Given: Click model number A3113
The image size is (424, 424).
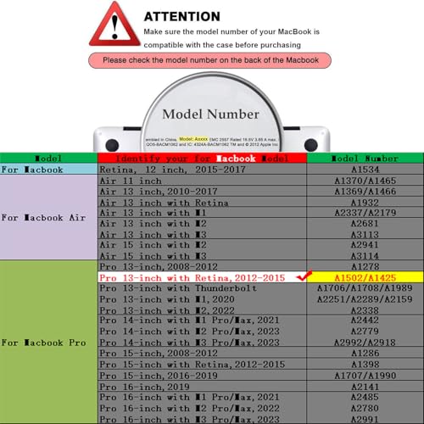Looking at the screenshot, I should tap(365, 234).
